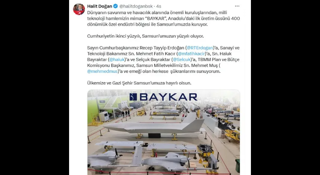This screenshot has height=175, width=320.
Task: Open the @mfatihkacir mention
Action: (x=192, y=54)
